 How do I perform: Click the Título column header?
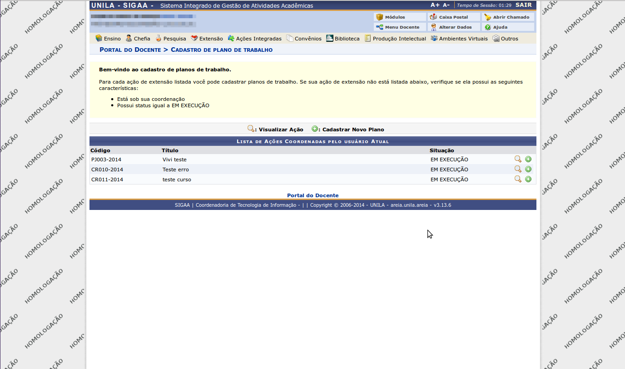click(170, 150)
